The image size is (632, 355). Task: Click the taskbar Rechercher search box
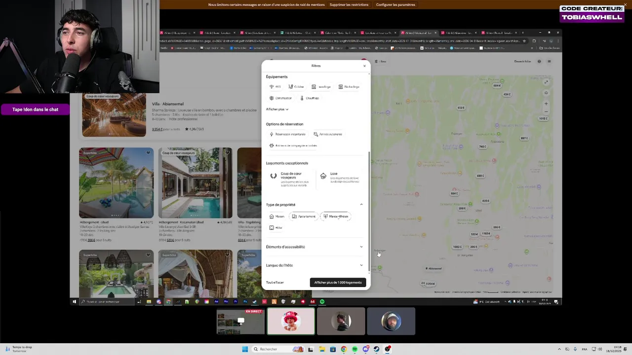point(279,349)
